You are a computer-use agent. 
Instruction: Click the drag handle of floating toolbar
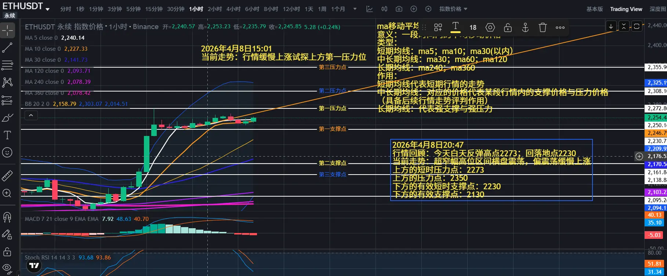tap(424, 27)
